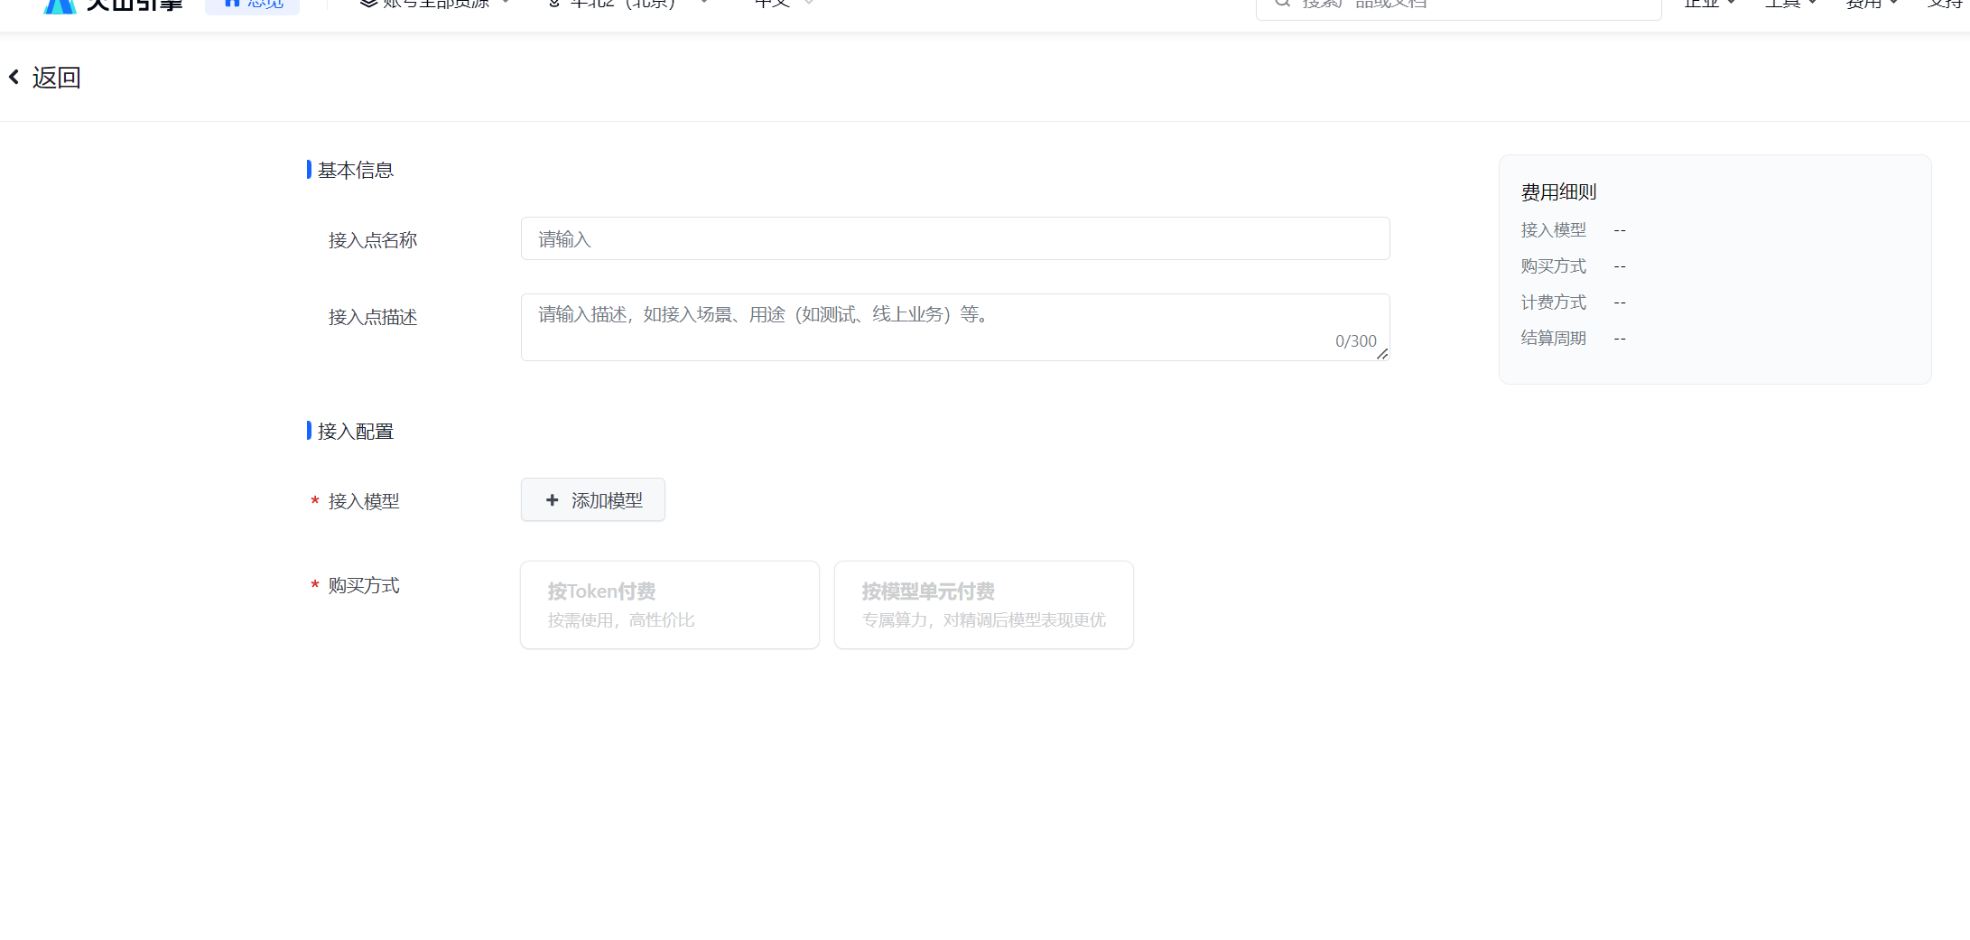This screenshot has height=940, width=1970.
Task: Click the 接入点名称 field label
Action: [x=373, y=240]
